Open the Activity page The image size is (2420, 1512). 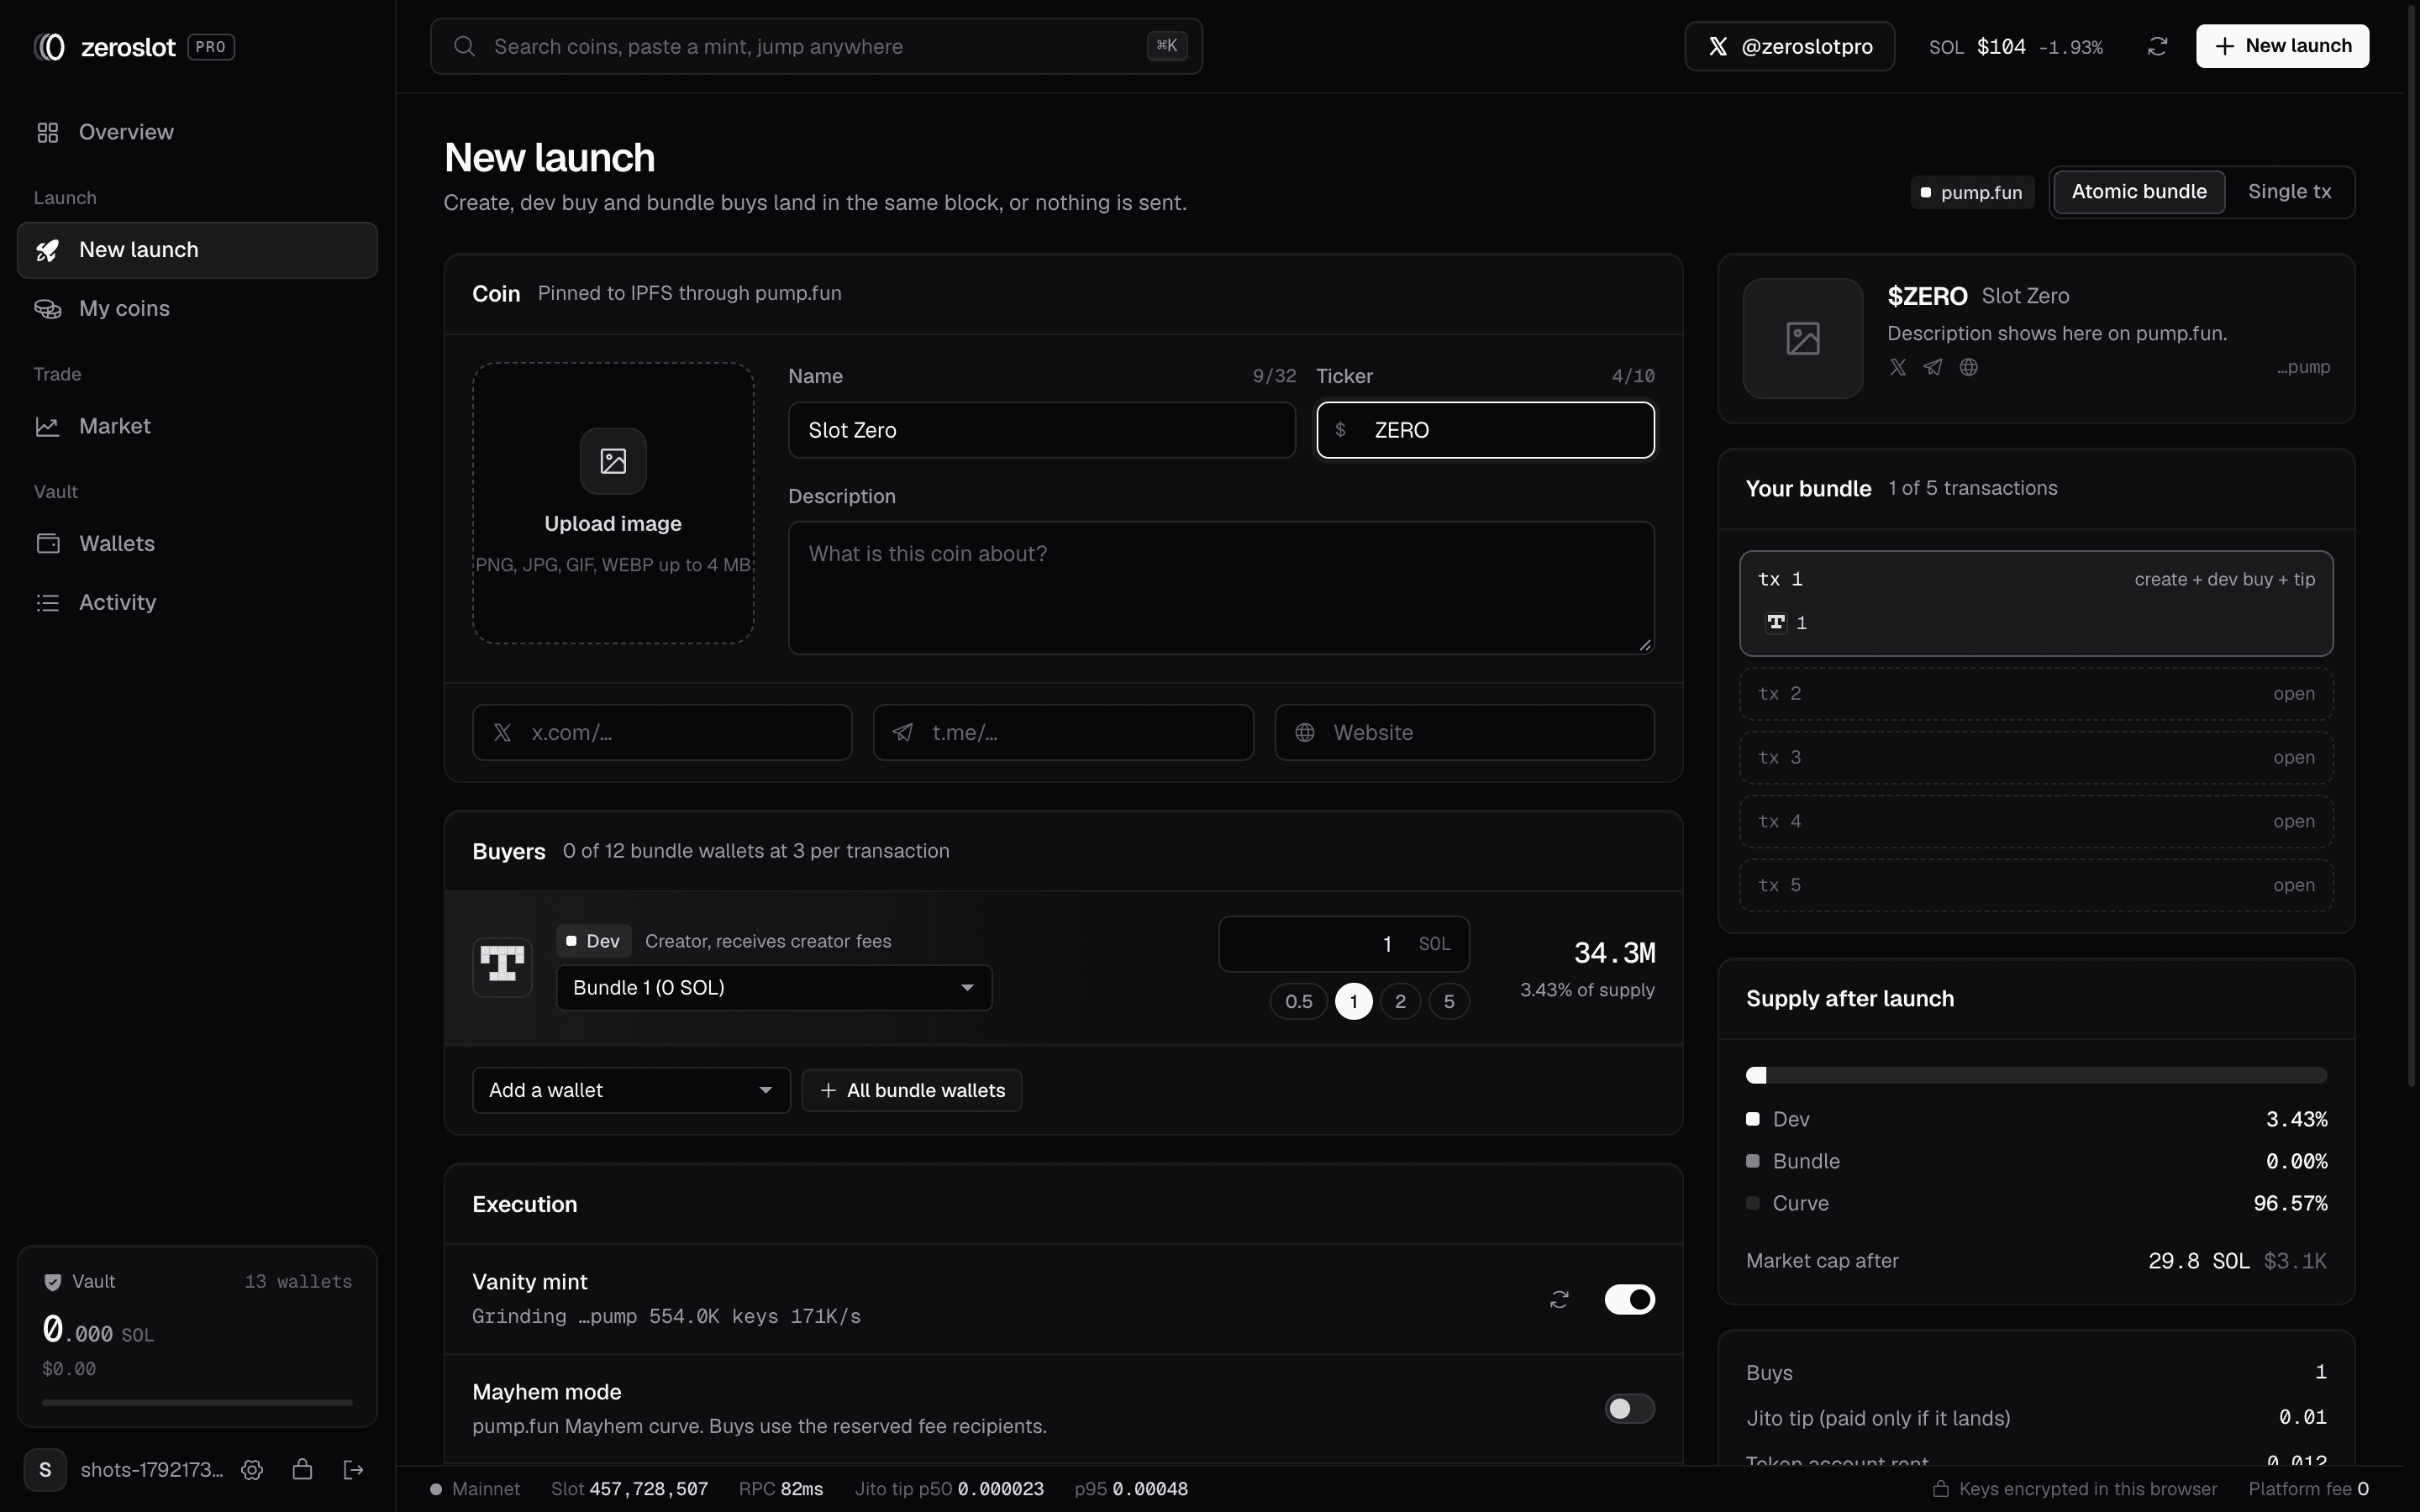tap(197, 603)
